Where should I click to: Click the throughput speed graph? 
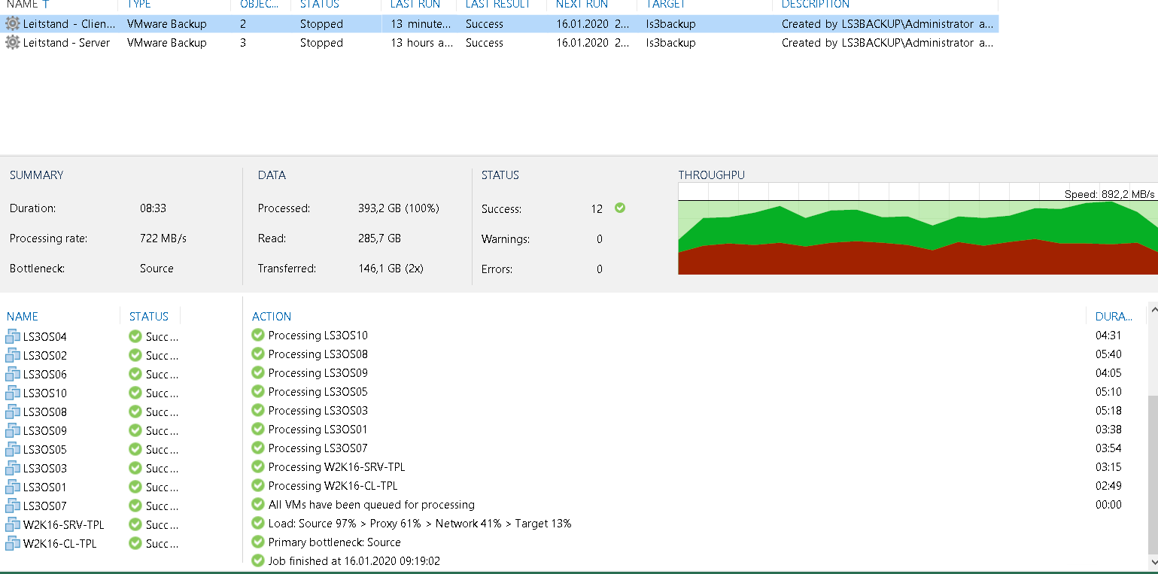(917, 233)
